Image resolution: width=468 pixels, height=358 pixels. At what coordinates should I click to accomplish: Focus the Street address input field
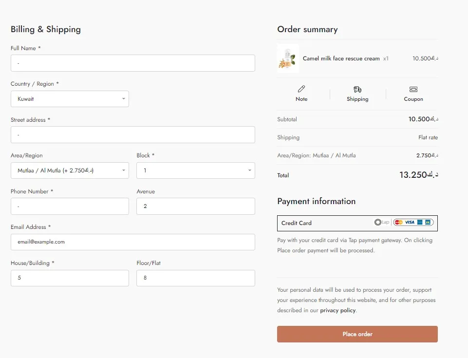133,134
